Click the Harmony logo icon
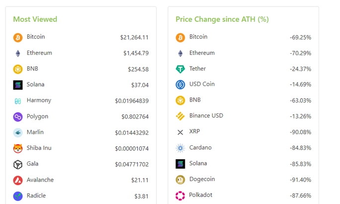The width and height of the screenshot is (340, 204). click(x=18, y=101)
